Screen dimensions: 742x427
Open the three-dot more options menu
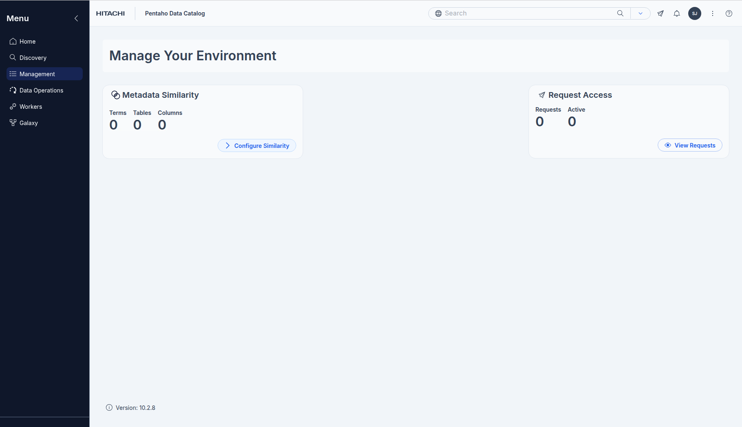pyautogui.click(x=713, y=13)
